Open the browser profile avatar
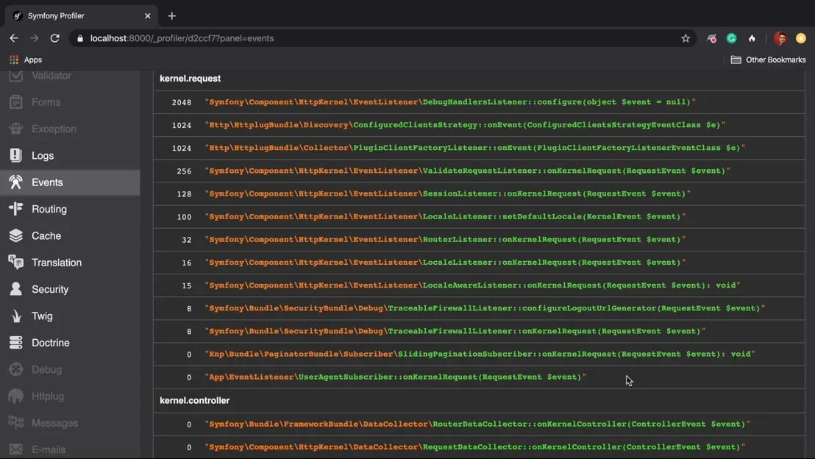The height and width of the screenshot is (459, 815). [x=780, y=38]
